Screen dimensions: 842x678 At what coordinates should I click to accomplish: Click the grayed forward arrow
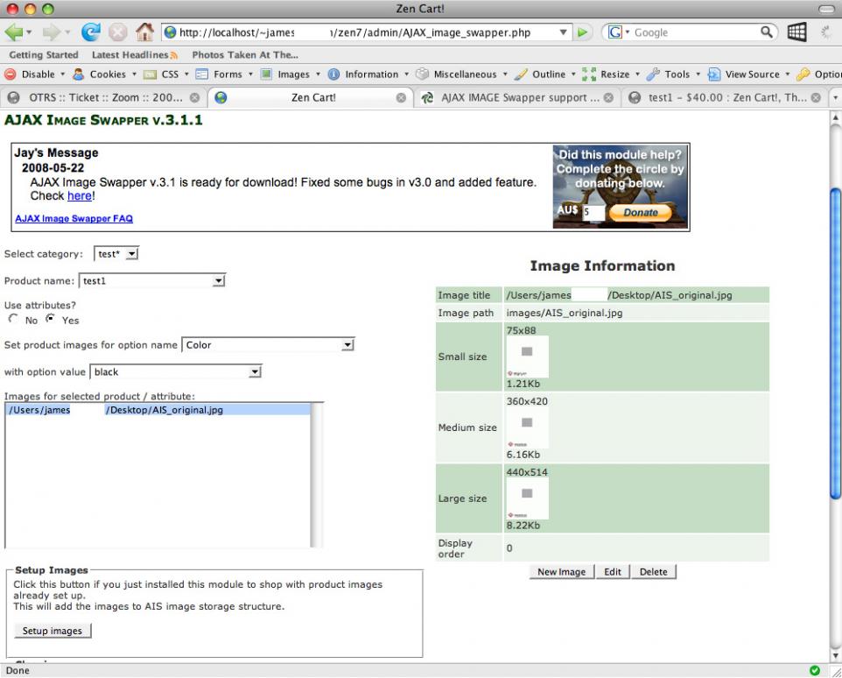[x=52, y=32]
